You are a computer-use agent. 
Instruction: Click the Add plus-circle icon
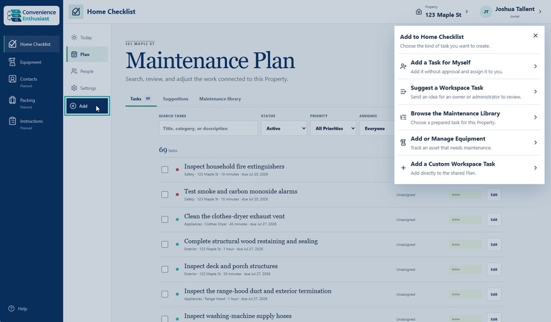coord(72,106)
